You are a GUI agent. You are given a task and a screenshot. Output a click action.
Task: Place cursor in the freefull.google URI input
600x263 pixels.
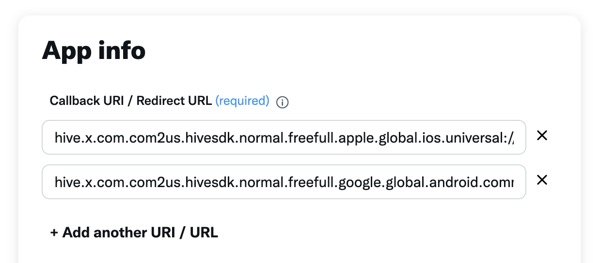[x=284, y=182]
